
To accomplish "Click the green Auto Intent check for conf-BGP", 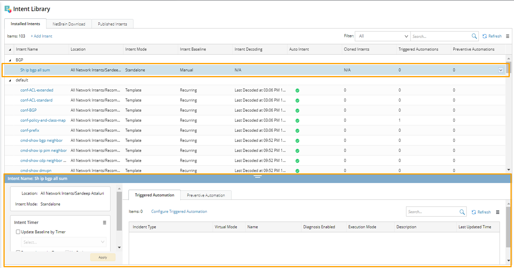I will click(297, 110).
